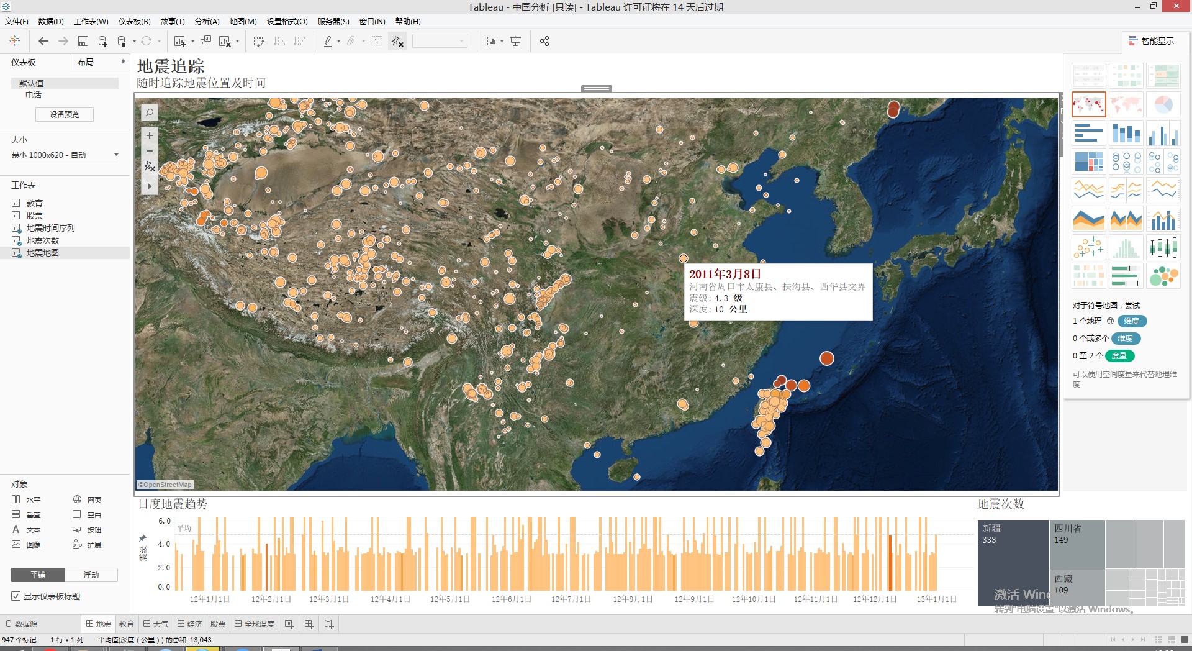
Task: Select 地震时间序列 worksheet in list
Action: [50, 228]
